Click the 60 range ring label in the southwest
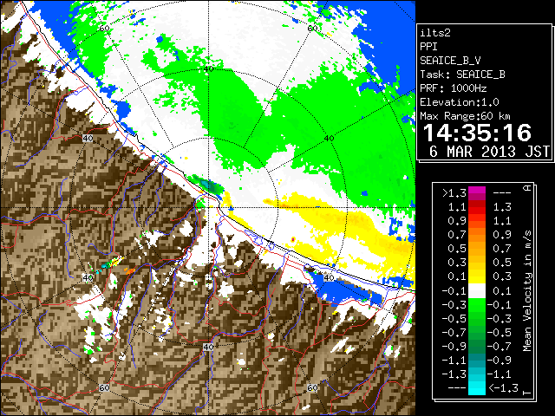Screen dimensions: 555x416 coord(104,387)
